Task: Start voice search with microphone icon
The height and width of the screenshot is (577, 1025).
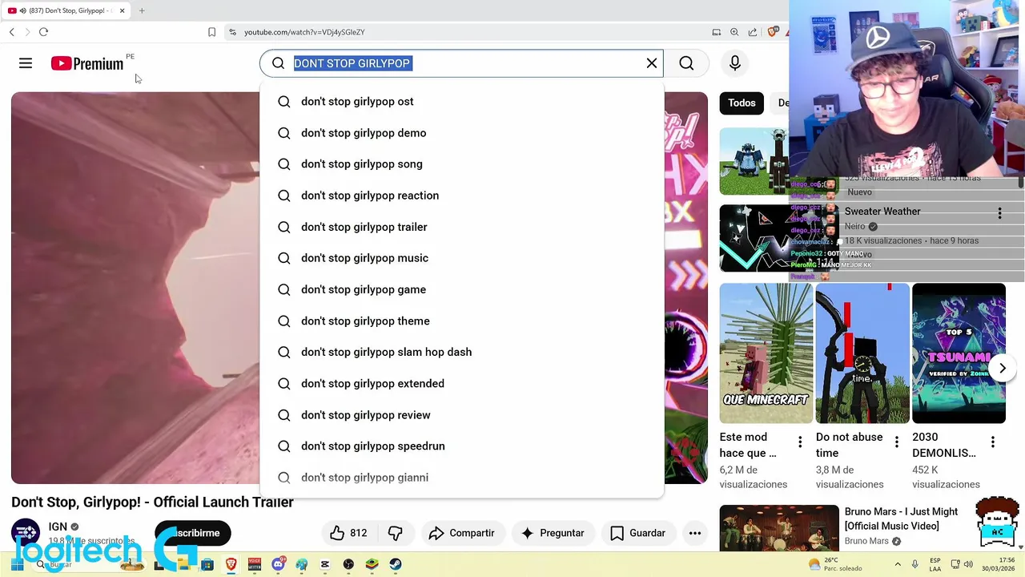Action: point(735,63)
